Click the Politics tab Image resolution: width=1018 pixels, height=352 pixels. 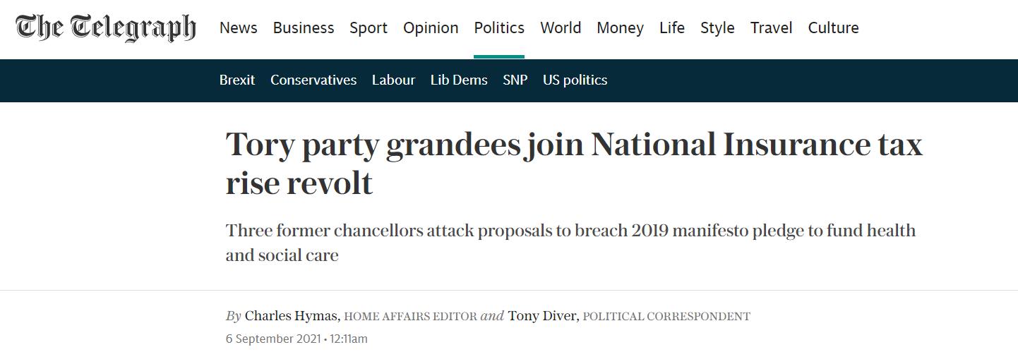click(499, 28)
